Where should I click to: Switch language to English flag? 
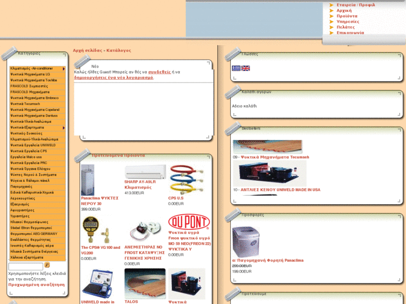pos(245,68)
